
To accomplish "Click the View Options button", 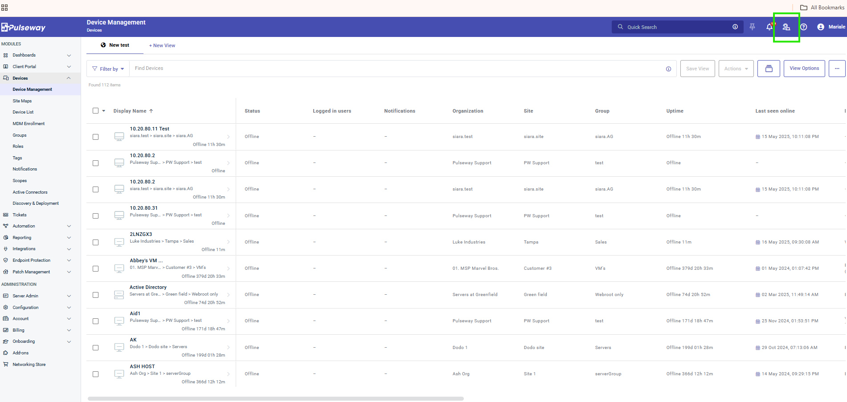I will (x=804, y=69).
